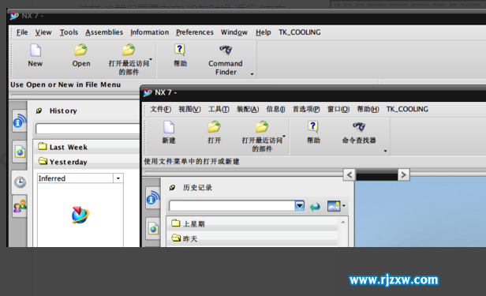This screenshot has width=486, height=296.
Task: Click pin icon beside History title
Action: 39,111
